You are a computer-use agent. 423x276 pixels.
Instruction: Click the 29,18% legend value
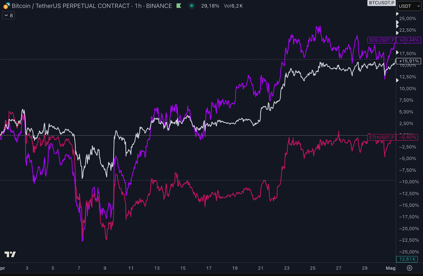click(x=210, y=6)
